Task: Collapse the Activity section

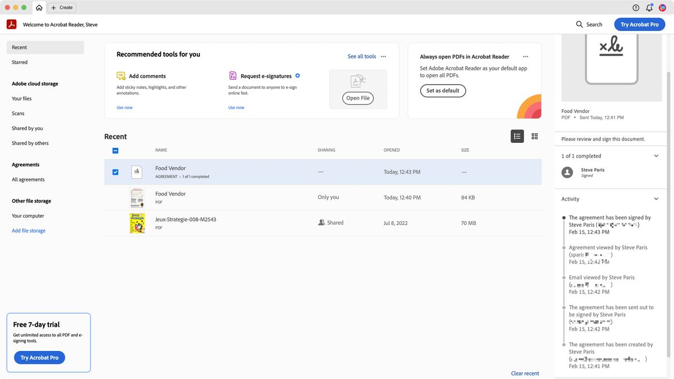Action: tap(656, 199)
